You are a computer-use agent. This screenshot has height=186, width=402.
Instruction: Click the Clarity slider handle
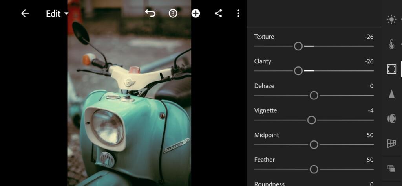pos(298,71)
